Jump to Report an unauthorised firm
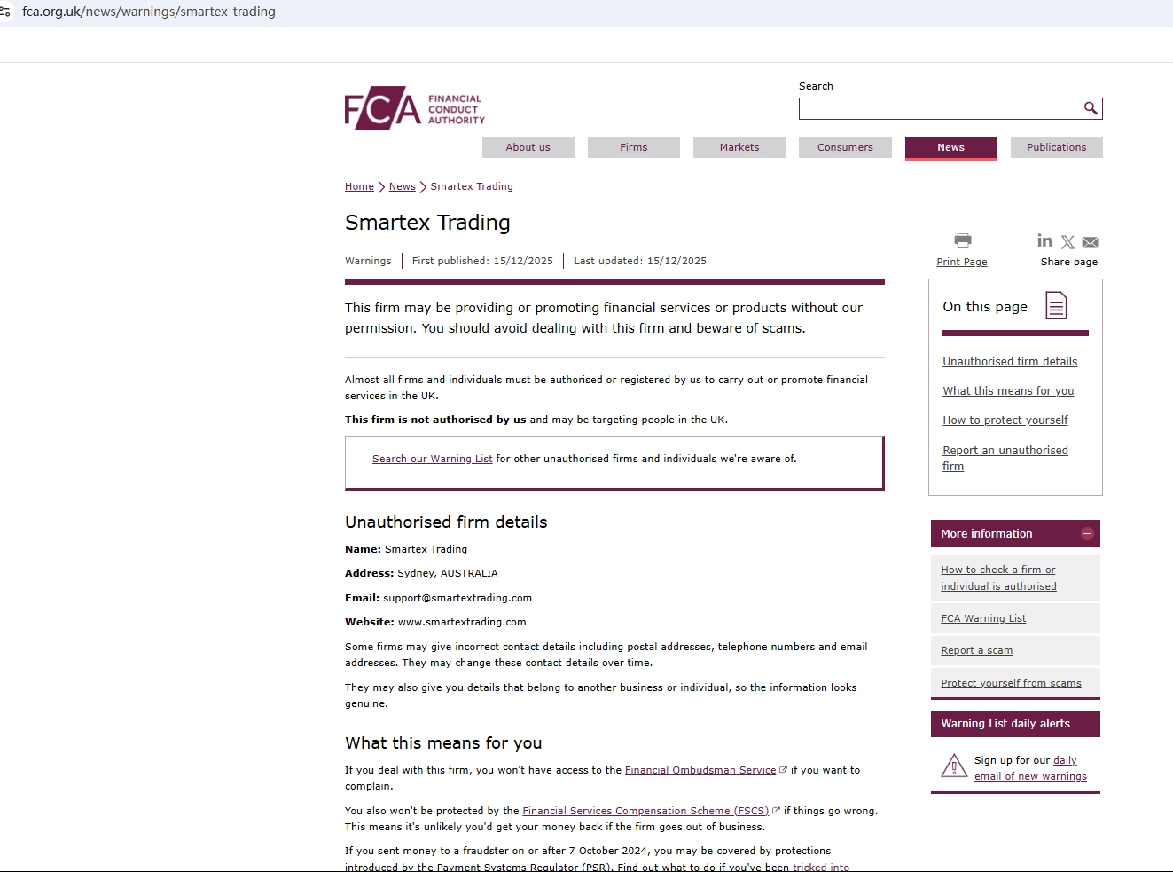 (x=1005, y=458)
